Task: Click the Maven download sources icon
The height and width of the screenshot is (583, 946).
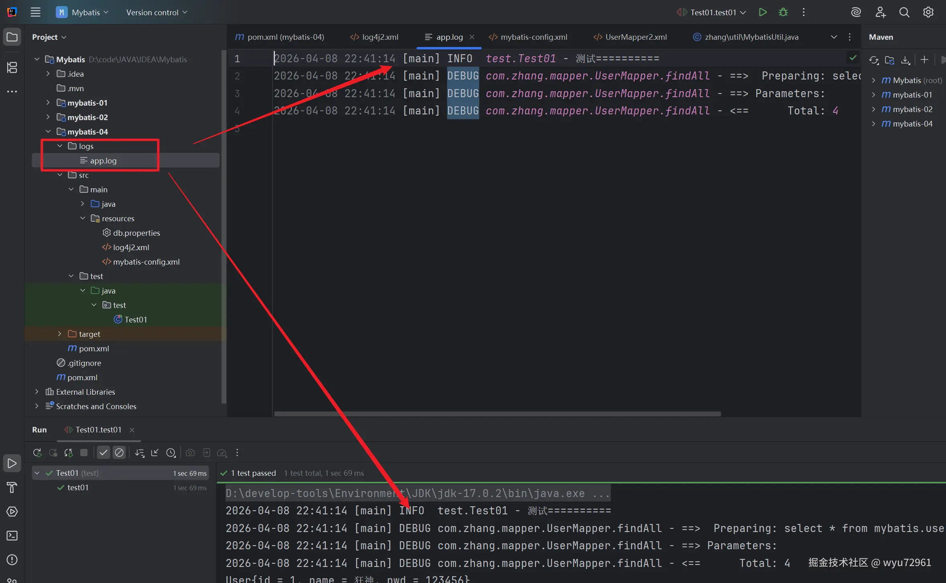Action: coord(905,60)
